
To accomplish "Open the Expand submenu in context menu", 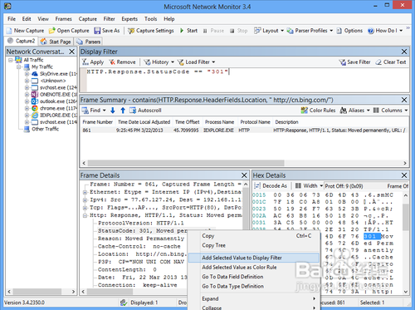I will 254,298.
